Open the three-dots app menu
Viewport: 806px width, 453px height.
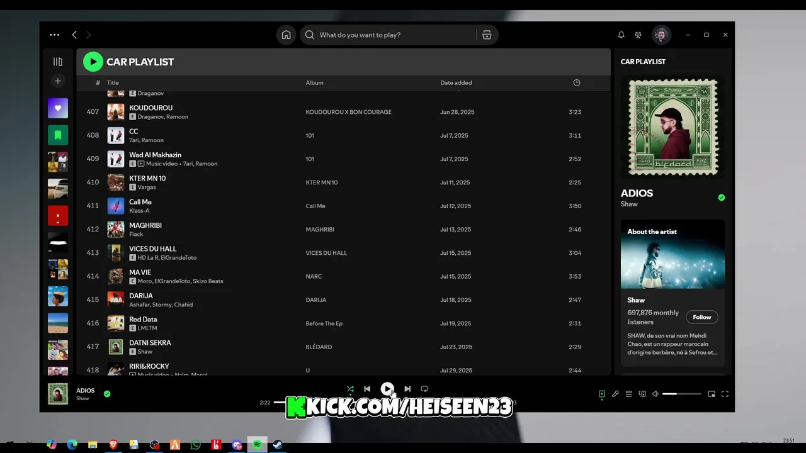click(x=55, y=35)
